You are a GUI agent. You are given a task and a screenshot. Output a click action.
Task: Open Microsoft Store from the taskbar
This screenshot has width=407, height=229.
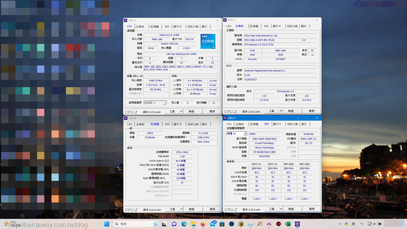222,224
